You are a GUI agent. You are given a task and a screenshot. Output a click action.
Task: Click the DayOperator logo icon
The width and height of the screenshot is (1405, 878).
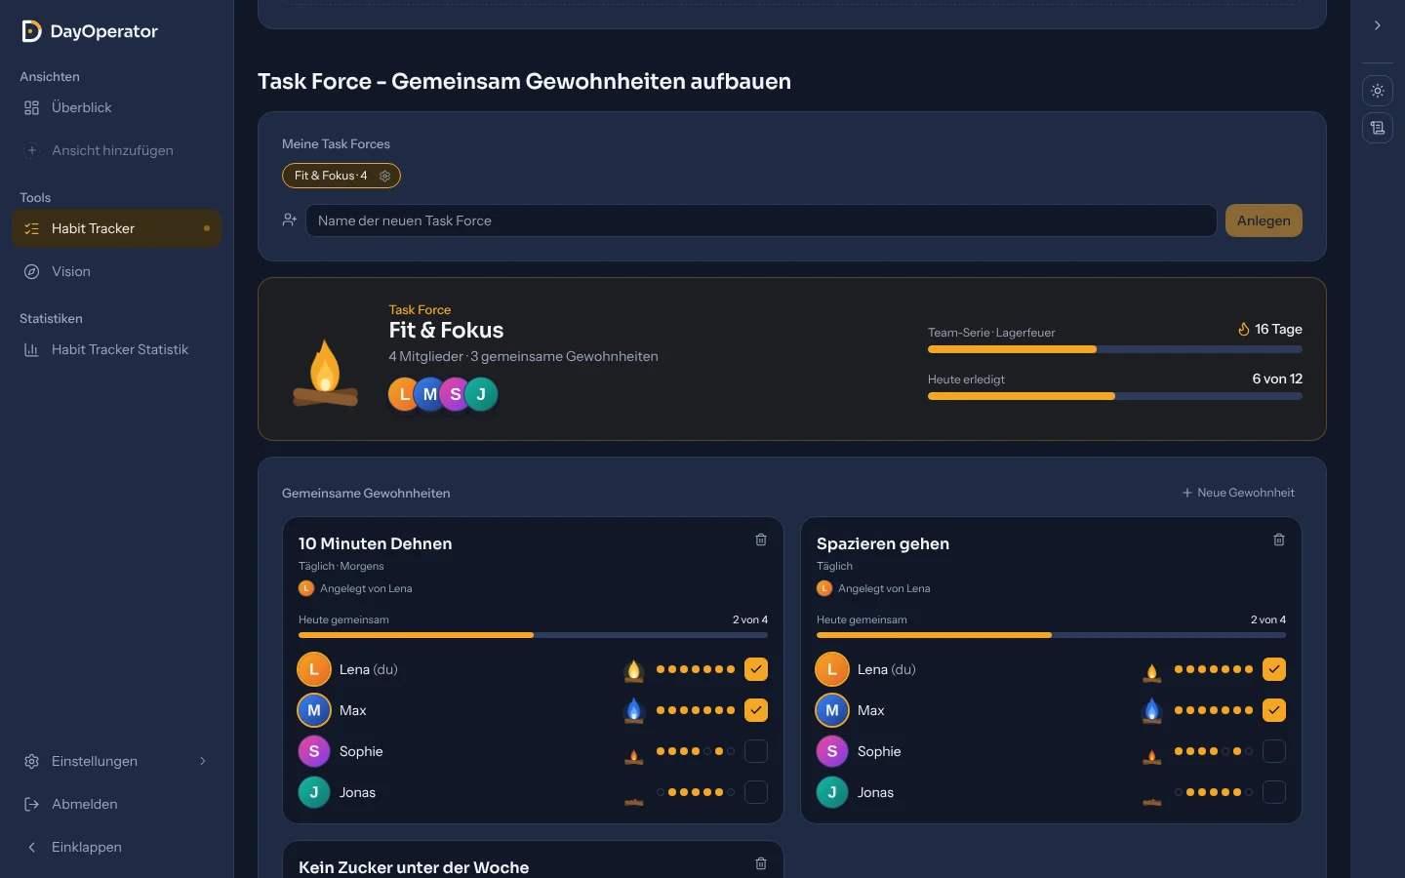[31, 31]
